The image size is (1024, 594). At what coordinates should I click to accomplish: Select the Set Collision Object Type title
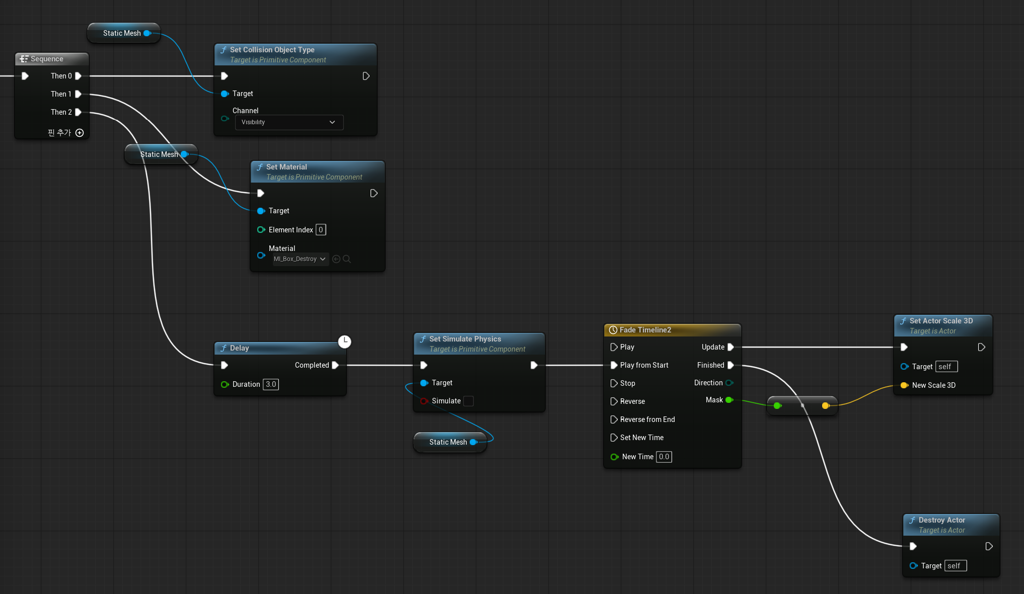(272, 50)
